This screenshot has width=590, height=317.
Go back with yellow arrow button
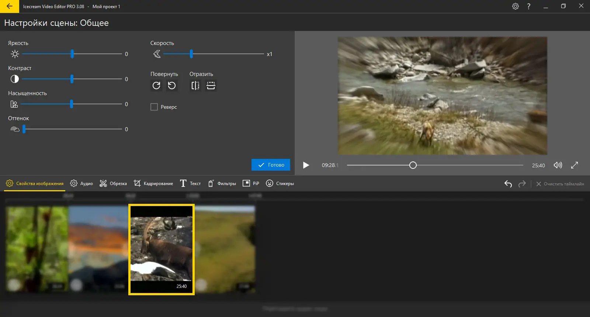(10, 6)
